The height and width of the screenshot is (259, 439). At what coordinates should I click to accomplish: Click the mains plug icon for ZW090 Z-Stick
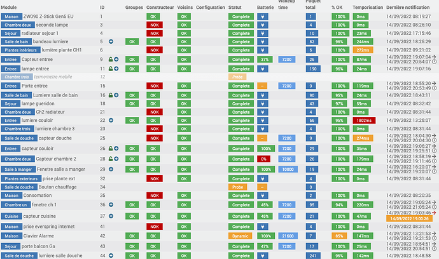(x=263, y=17)
